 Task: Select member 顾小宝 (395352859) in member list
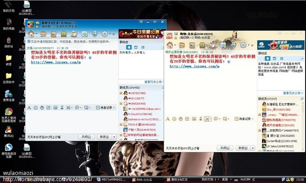(278, 136)
